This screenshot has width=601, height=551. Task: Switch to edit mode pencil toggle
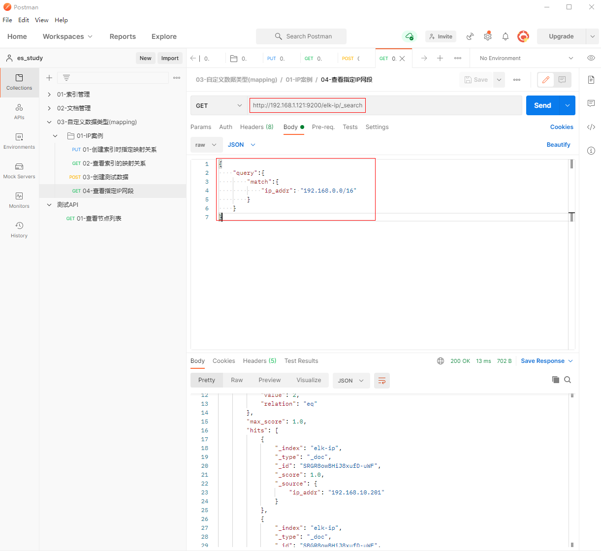click(x=545, y=80)
